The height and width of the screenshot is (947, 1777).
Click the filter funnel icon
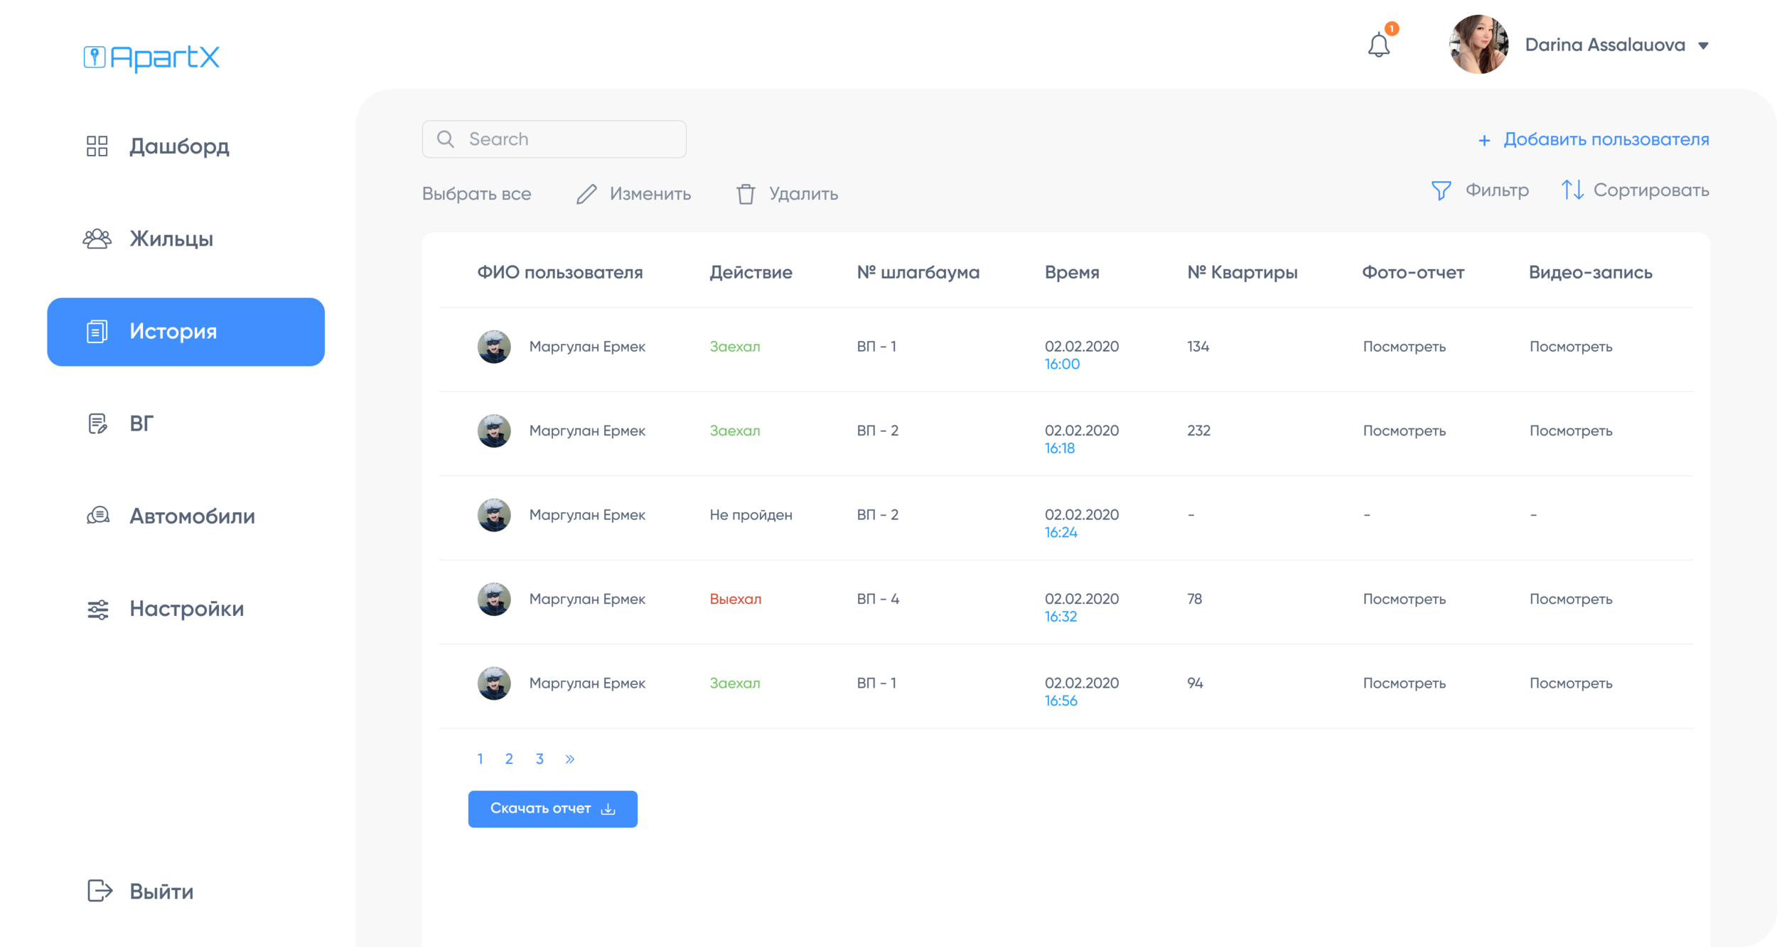[x=1441, y=190]
